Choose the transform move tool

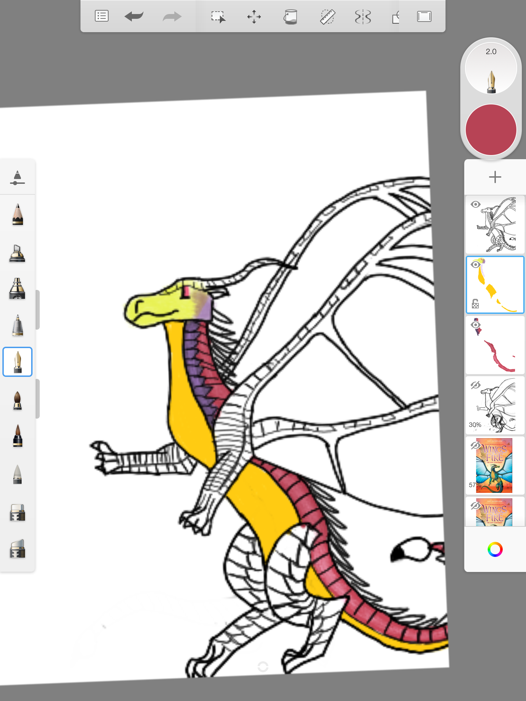point(254,16)
